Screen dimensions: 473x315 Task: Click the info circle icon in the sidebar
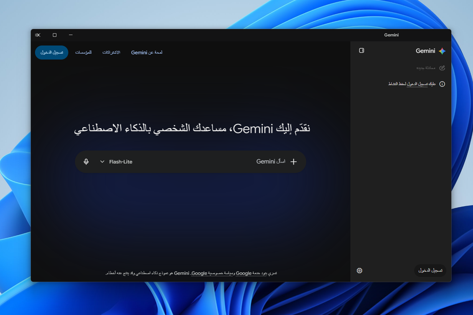click(x=442, y=84)
